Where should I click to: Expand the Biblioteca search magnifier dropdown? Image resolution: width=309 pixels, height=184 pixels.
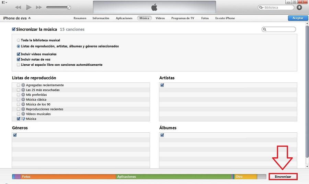[262, 8]
